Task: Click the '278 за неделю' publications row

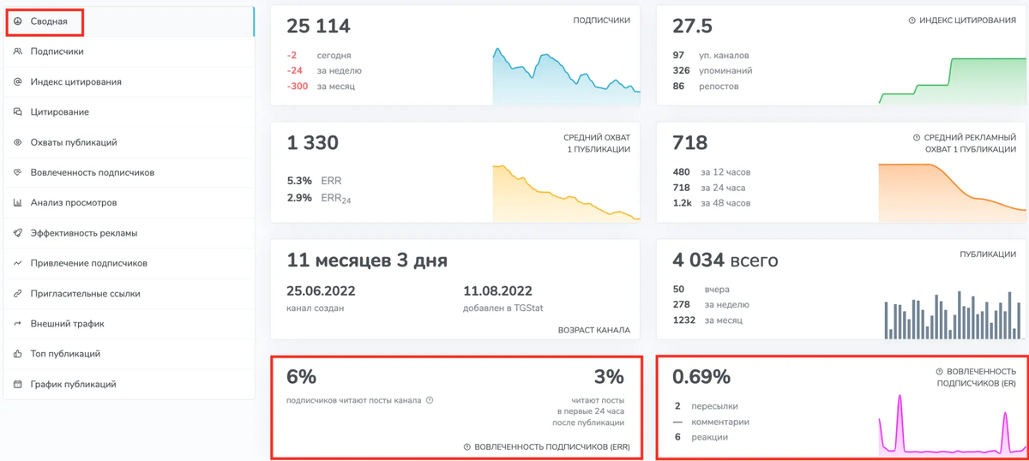Action: pyautogui.click(x=711, y=305)
